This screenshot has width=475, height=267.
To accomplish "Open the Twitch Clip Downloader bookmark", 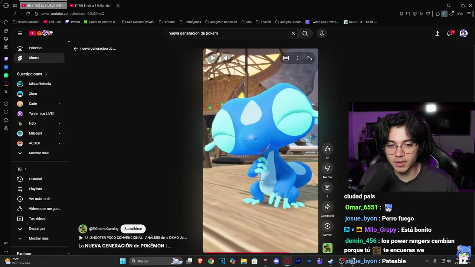I will click(322, 22).
